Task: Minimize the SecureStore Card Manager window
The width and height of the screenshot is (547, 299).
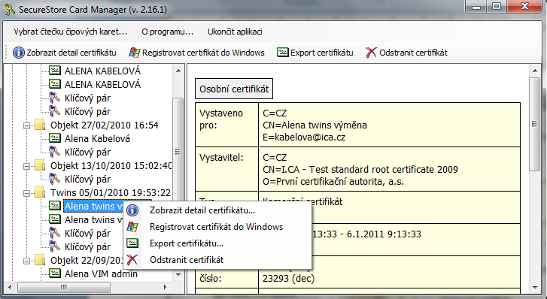Action: 476,7
